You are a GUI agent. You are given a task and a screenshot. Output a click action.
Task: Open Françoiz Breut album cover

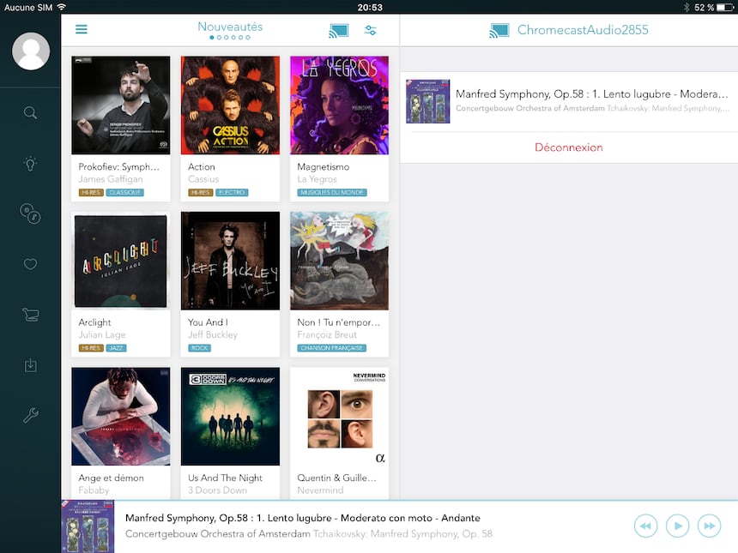point(339,261)
